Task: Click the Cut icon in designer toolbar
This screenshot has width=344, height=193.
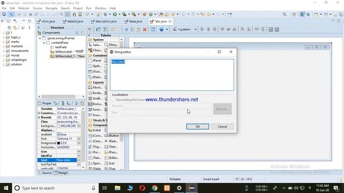Action: pos(126,29)
